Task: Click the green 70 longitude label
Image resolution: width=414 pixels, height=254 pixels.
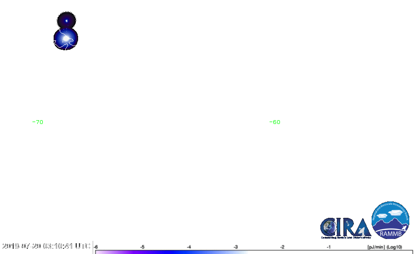Action: [40, 122]
